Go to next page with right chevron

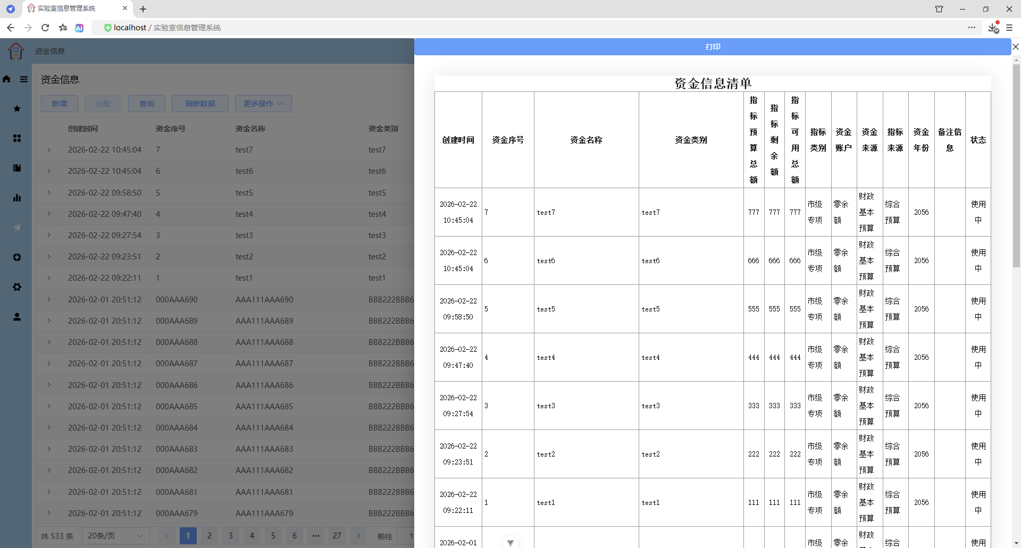[x=358, y=536]
